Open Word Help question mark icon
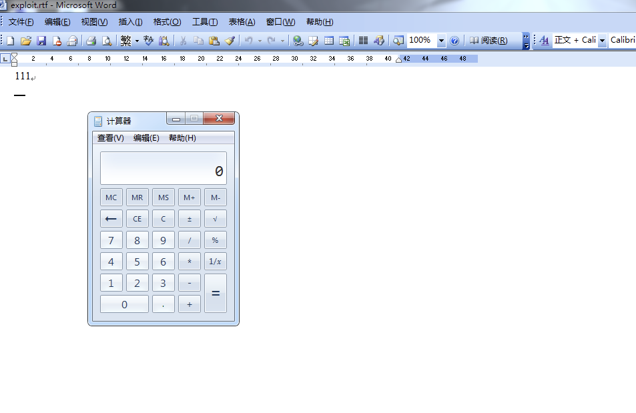The image size is (636, 413). (x=454, y=41)
